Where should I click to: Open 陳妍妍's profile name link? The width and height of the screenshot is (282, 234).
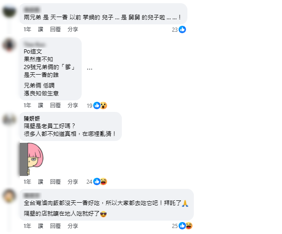[x=32, y=118]
